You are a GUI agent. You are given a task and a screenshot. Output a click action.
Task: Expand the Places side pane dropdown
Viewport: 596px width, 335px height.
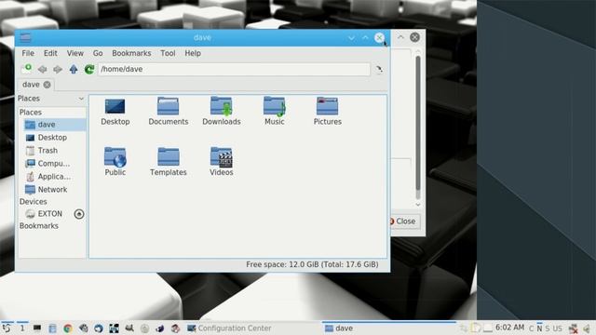pyautogui.click(x=81, y=99)
